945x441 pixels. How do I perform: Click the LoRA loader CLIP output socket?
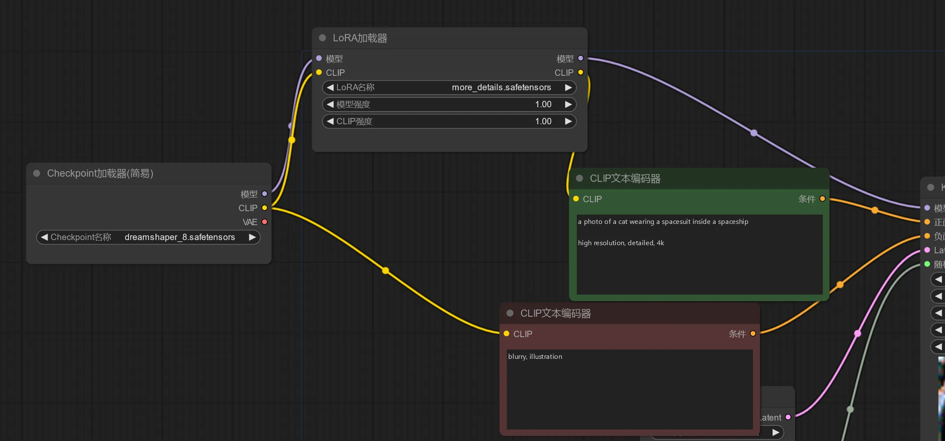click(x=581, y=72)
